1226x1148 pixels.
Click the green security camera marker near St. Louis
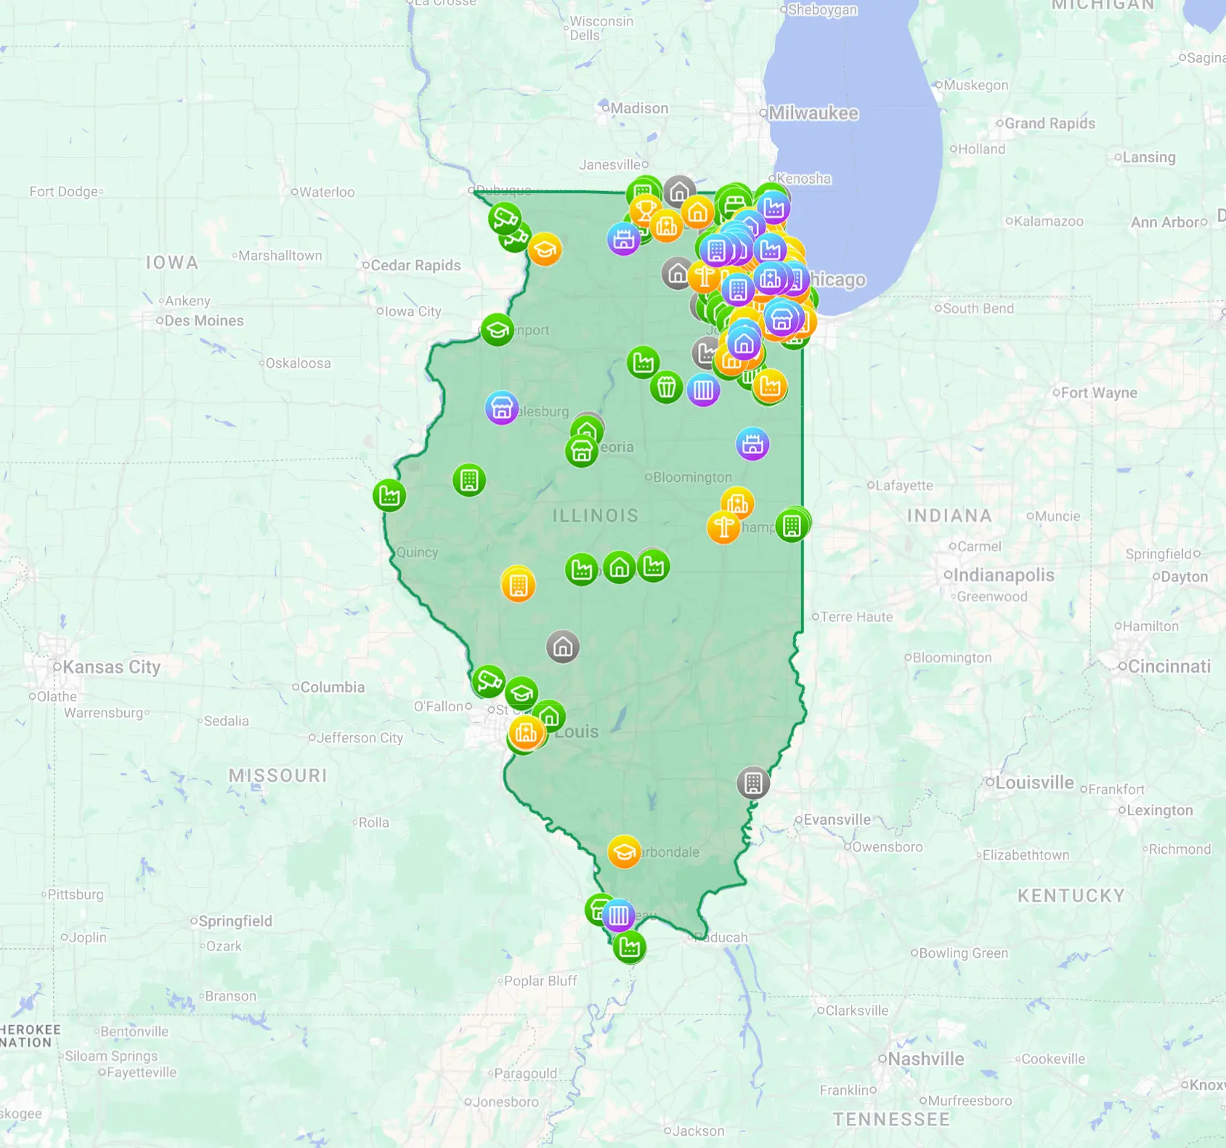tap(488, 681)
